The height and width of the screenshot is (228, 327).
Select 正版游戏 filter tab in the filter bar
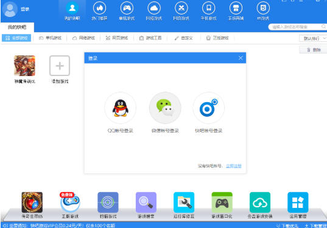[217, 38]
